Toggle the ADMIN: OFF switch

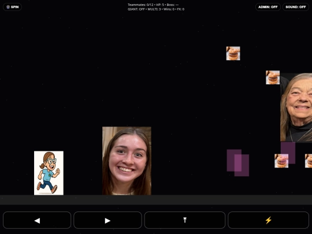click(x=268, y=7)
